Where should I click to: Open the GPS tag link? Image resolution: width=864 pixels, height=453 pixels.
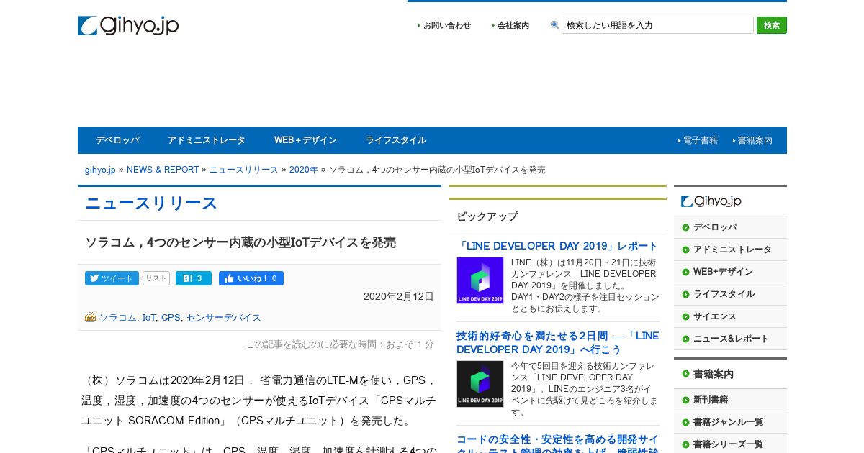point(171,317)
